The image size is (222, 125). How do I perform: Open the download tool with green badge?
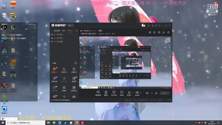(54, 89)
